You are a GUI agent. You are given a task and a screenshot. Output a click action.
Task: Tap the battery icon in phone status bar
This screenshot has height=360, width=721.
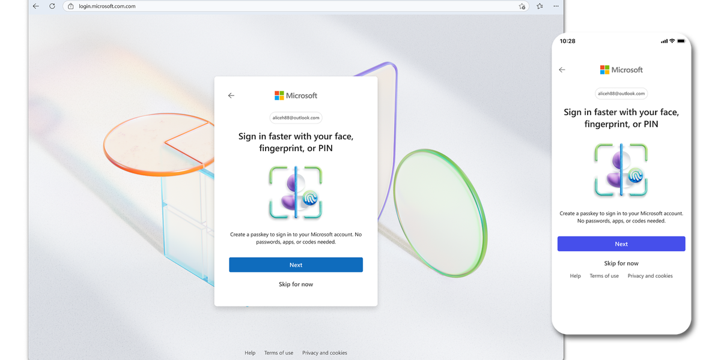point(681,41)
